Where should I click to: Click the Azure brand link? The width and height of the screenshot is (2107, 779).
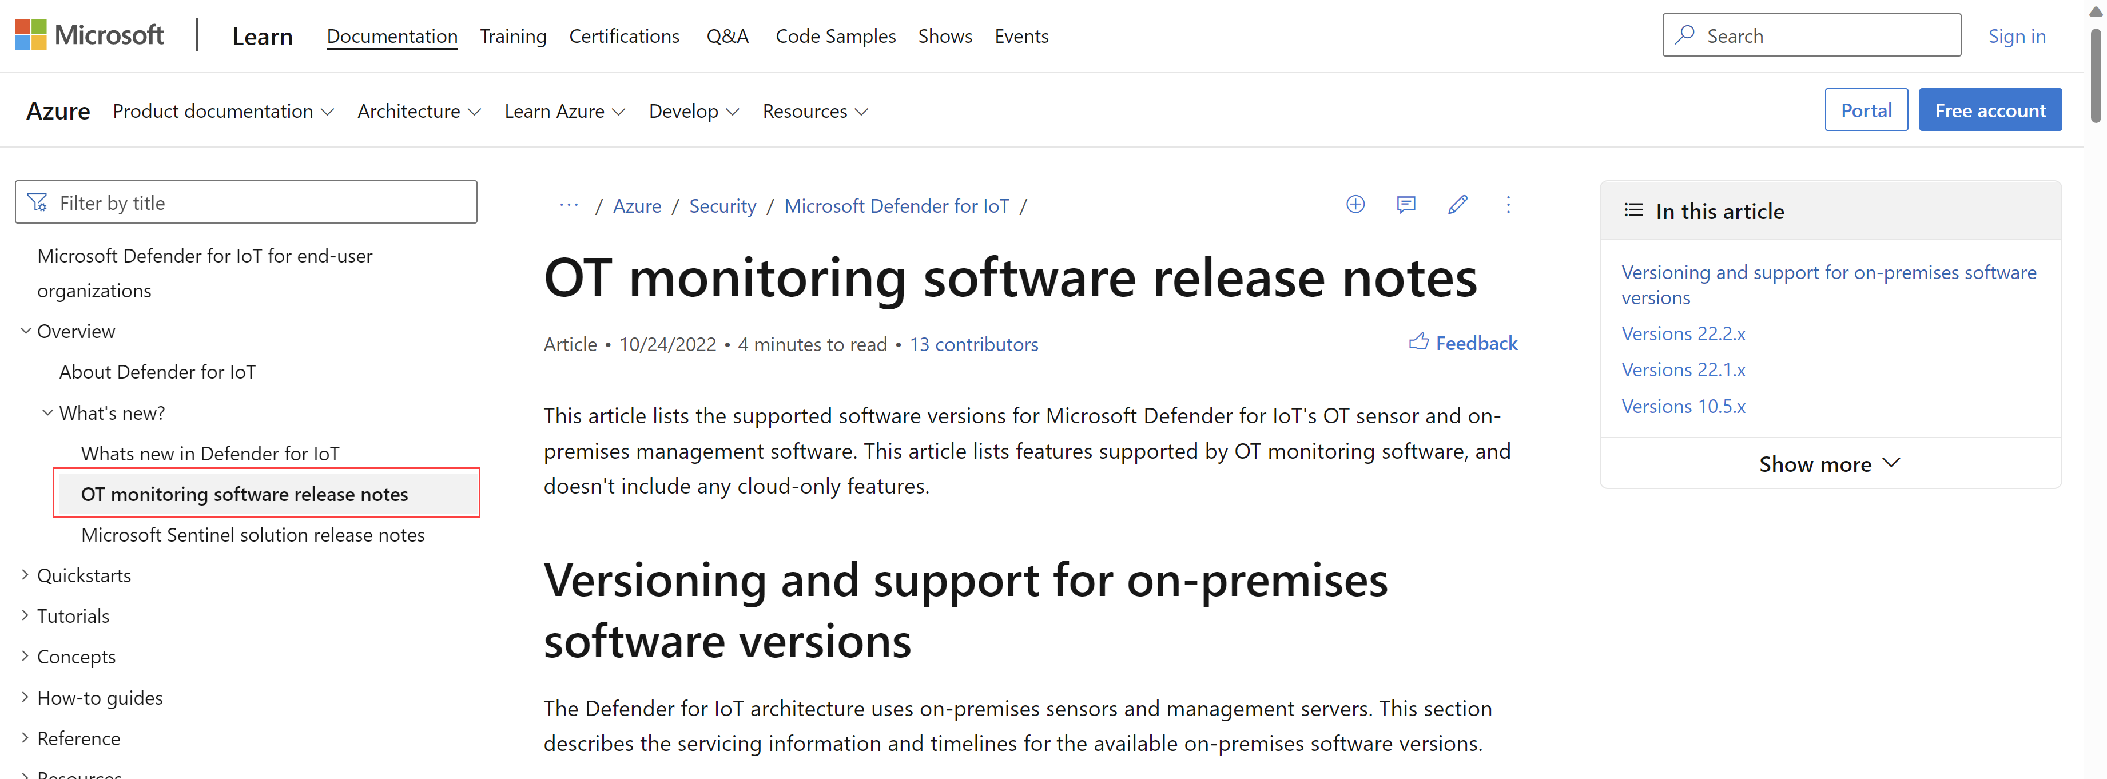tap(58, 110)
